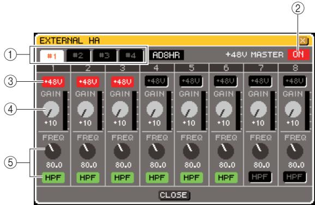Select the FREQ knob of channel 6

tap(226, 151)
